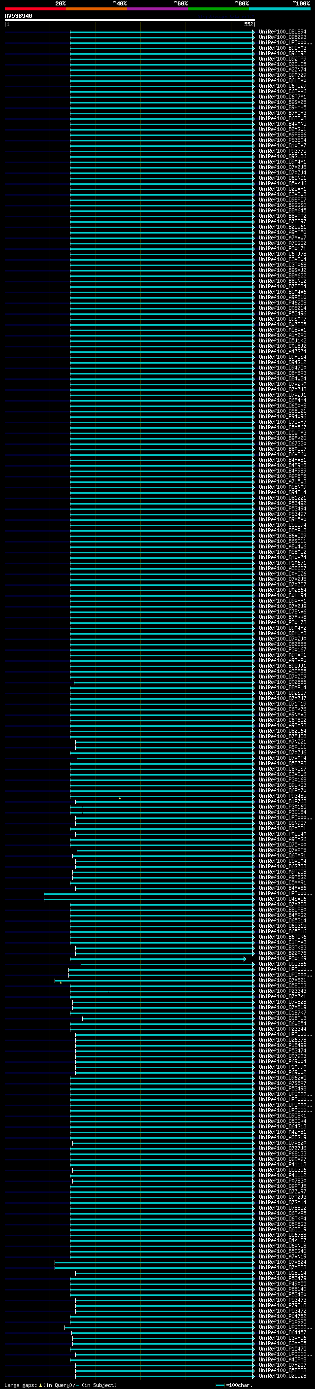315x1389 pixels.
Task: Select the query name AV538940
Action: pos(18,16)
